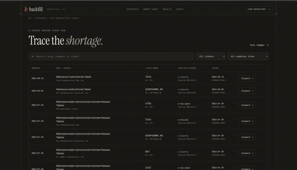The image size is (297, 170).
Task: Select the Mefloquine Hydrochloride Tablet name
Action: (x=73, y=77)
